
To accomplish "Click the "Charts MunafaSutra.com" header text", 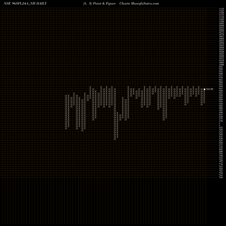I will point(139,4).
